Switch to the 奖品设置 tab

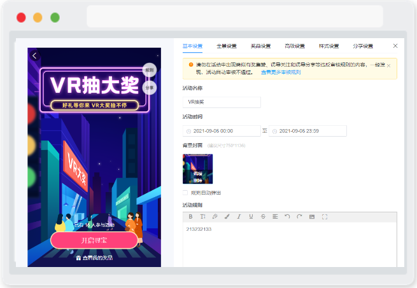pos(260,46)
